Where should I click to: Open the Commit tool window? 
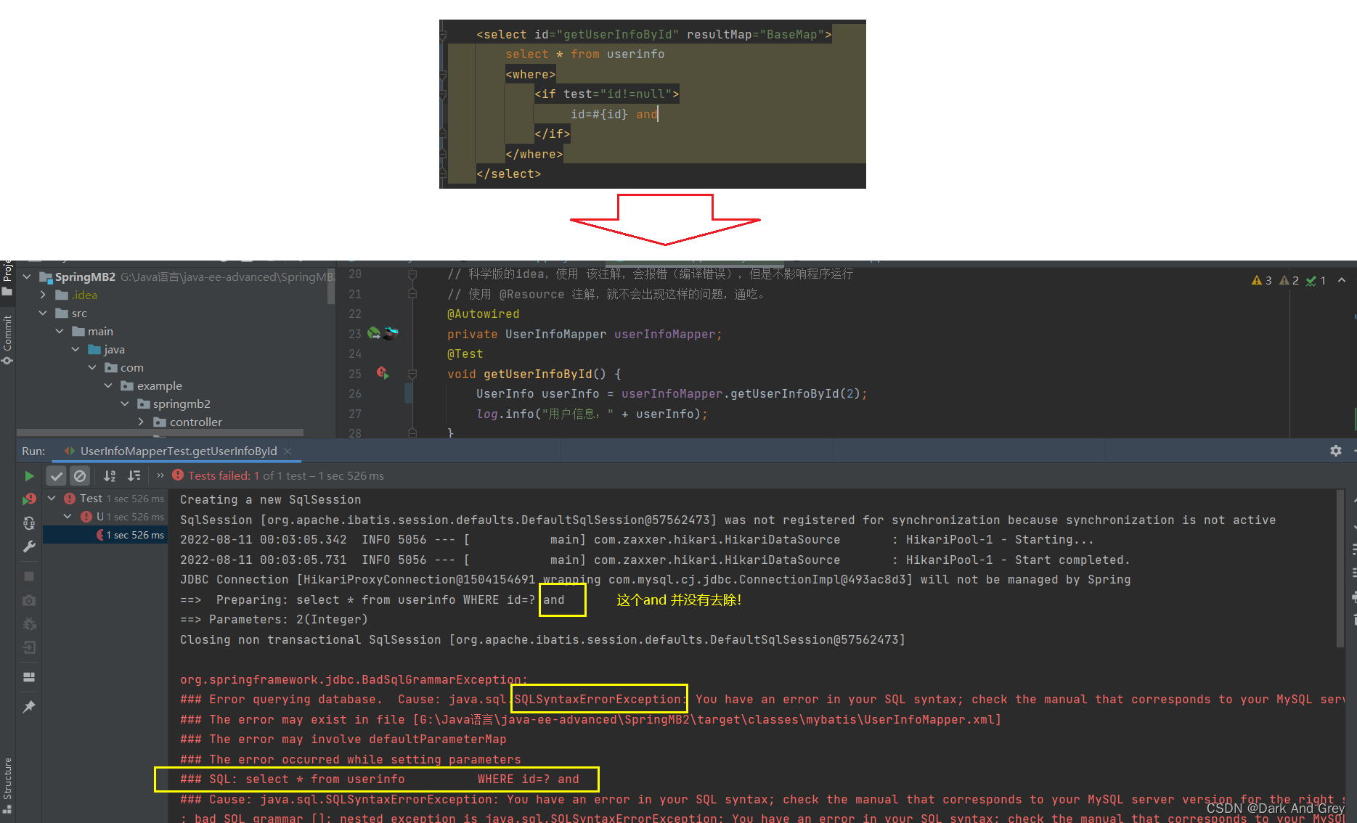7,339
